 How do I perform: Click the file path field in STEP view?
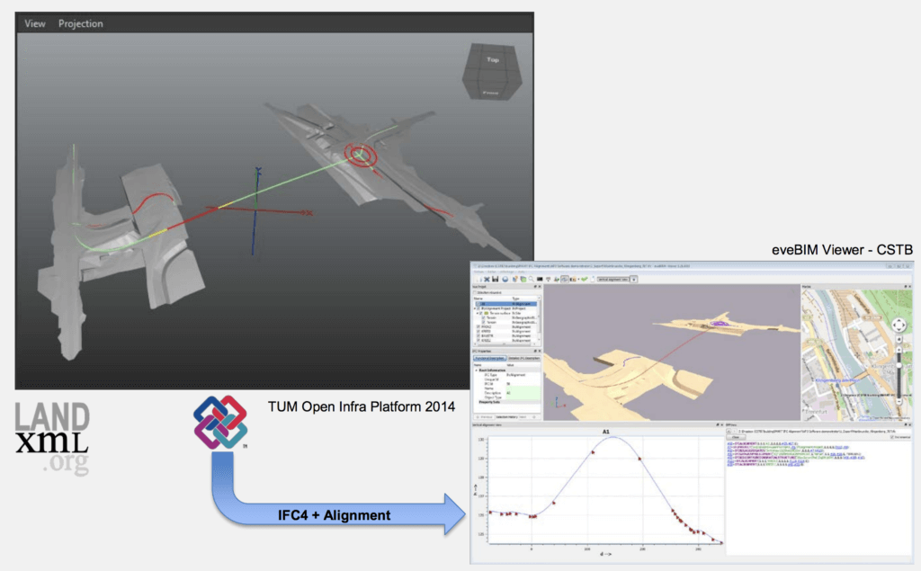point(824,432)
